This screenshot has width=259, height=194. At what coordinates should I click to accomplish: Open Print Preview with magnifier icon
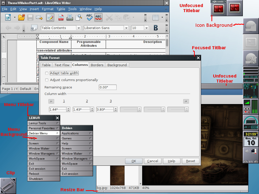click(79, 17)
